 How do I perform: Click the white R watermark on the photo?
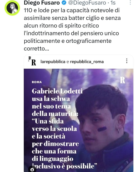(122, 80)
